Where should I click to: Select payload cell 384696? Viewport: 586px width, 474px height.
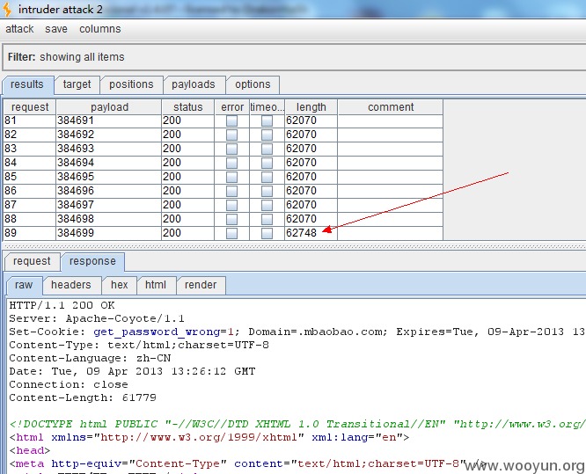[109, 191]
